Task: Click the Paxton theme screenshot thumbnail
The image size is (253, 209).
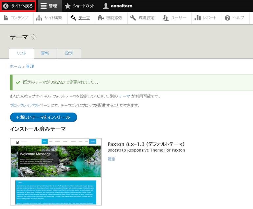Action: coord(56,172)
